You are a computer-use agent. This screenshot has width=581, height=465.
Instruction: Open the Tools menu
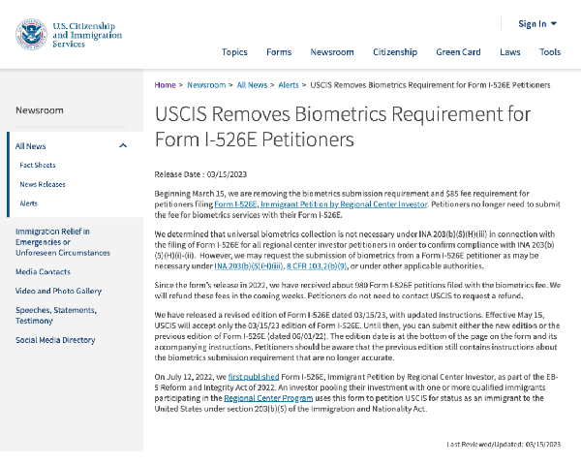tap(550, 52)
